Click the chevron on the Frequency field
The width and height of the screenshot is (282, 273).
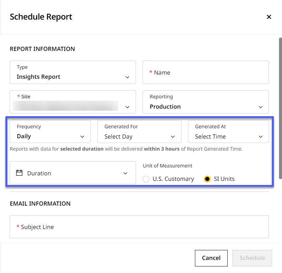pos(82,136)
